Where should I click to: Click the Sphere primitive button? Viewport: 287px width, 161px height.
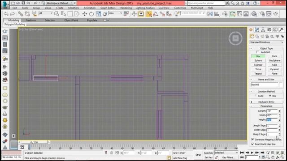pos(258,61)
